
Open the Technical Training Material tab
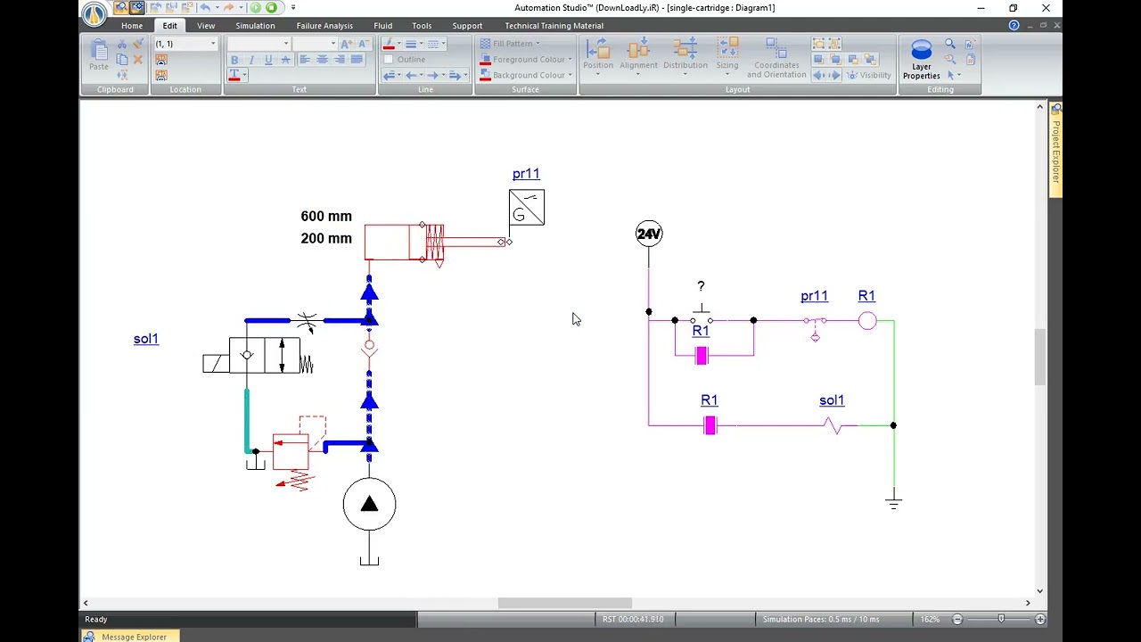tap(554, 25)
